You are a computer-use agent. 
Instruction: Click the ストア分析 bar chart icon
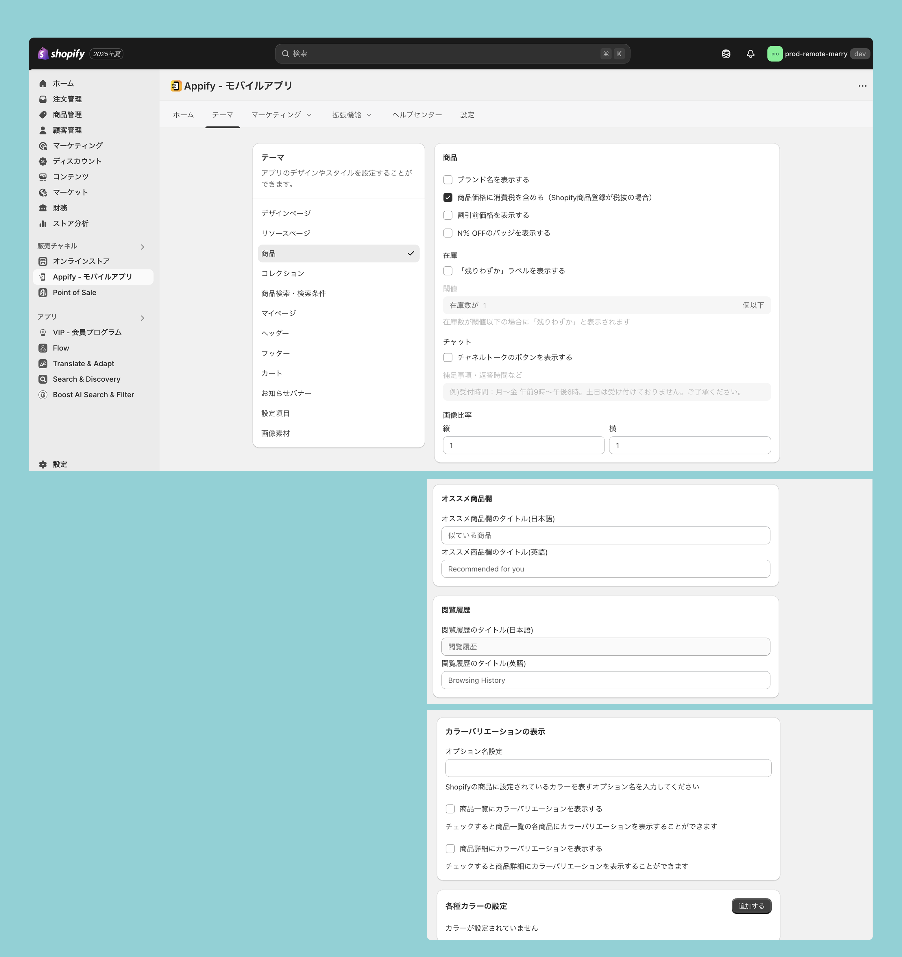pyautogui.click(x=43, y=223)
